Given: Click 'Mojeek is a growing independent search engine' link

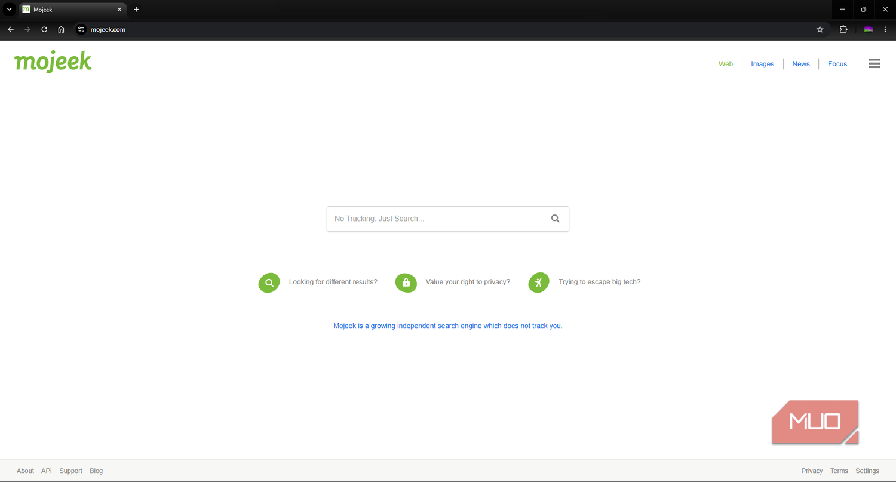Looking at the screenshot, I should pyautogui.click(x=448, y=326).
